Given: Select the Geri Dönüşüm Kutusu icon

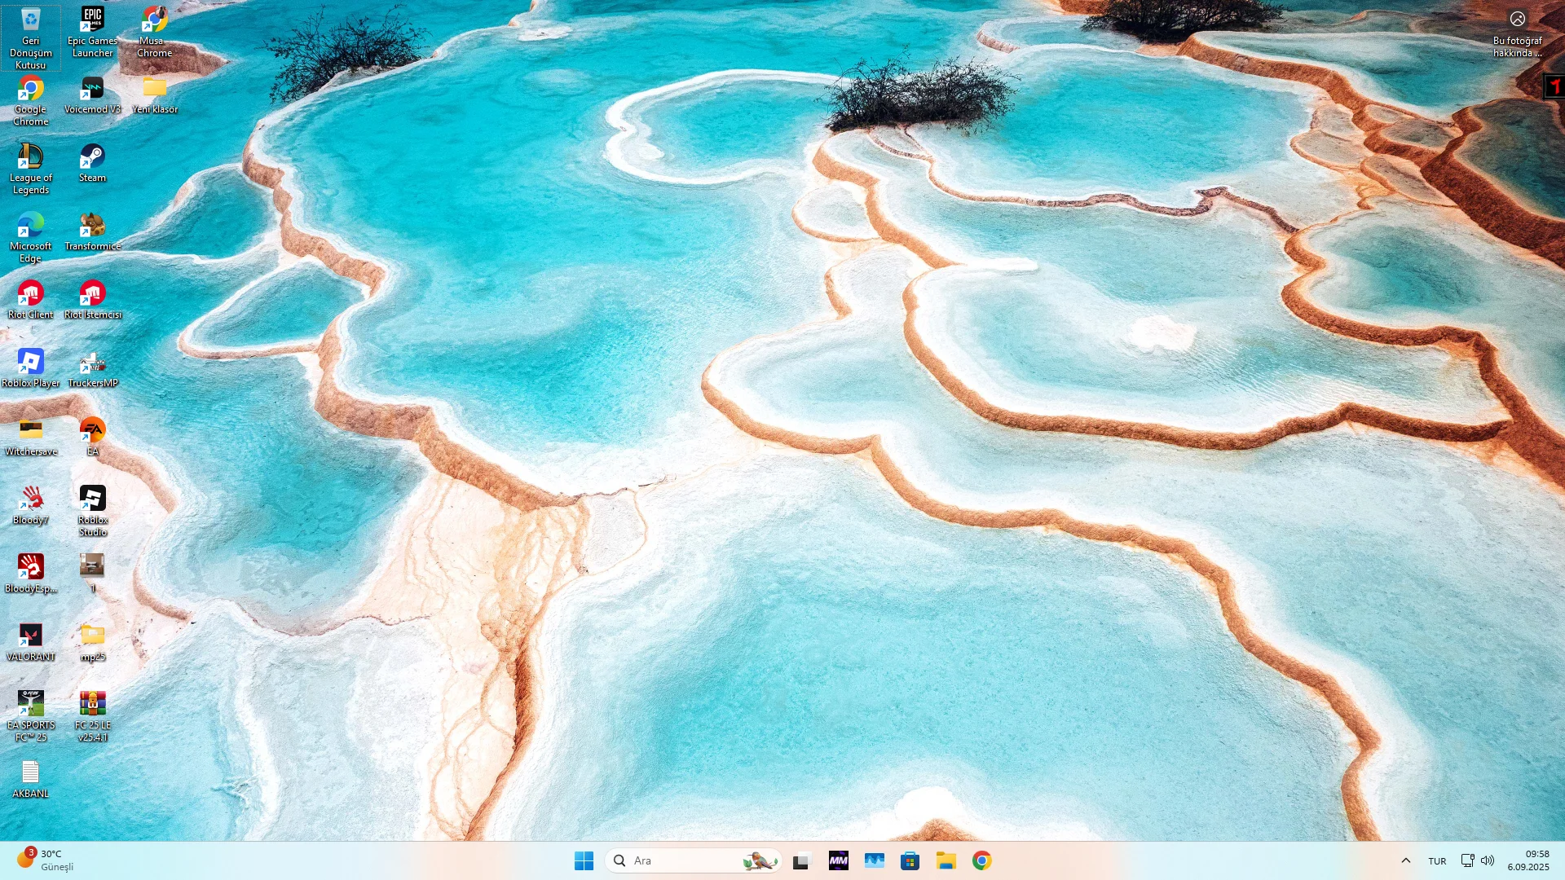Looking at the screenshot, I should click(x=30, y=37).
